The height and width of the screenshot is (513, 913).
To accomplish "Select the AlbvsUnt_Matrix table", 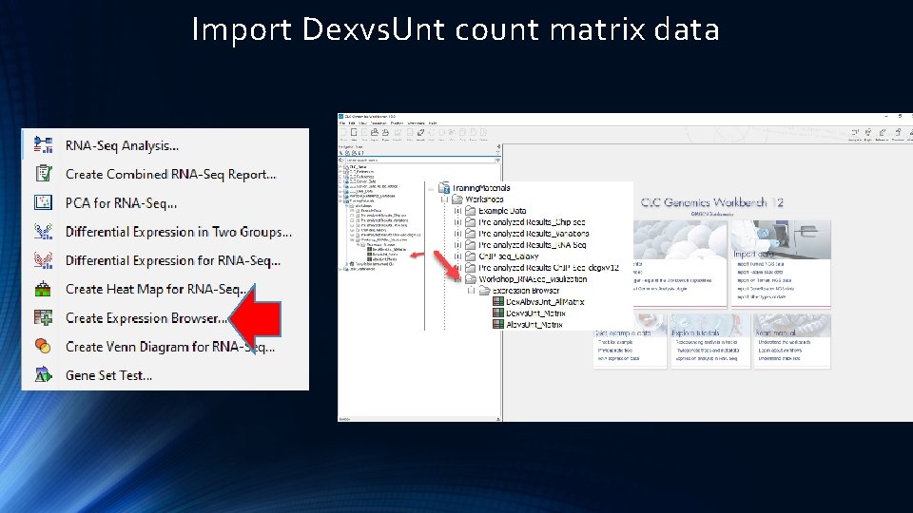I will [x=534, y=325].
